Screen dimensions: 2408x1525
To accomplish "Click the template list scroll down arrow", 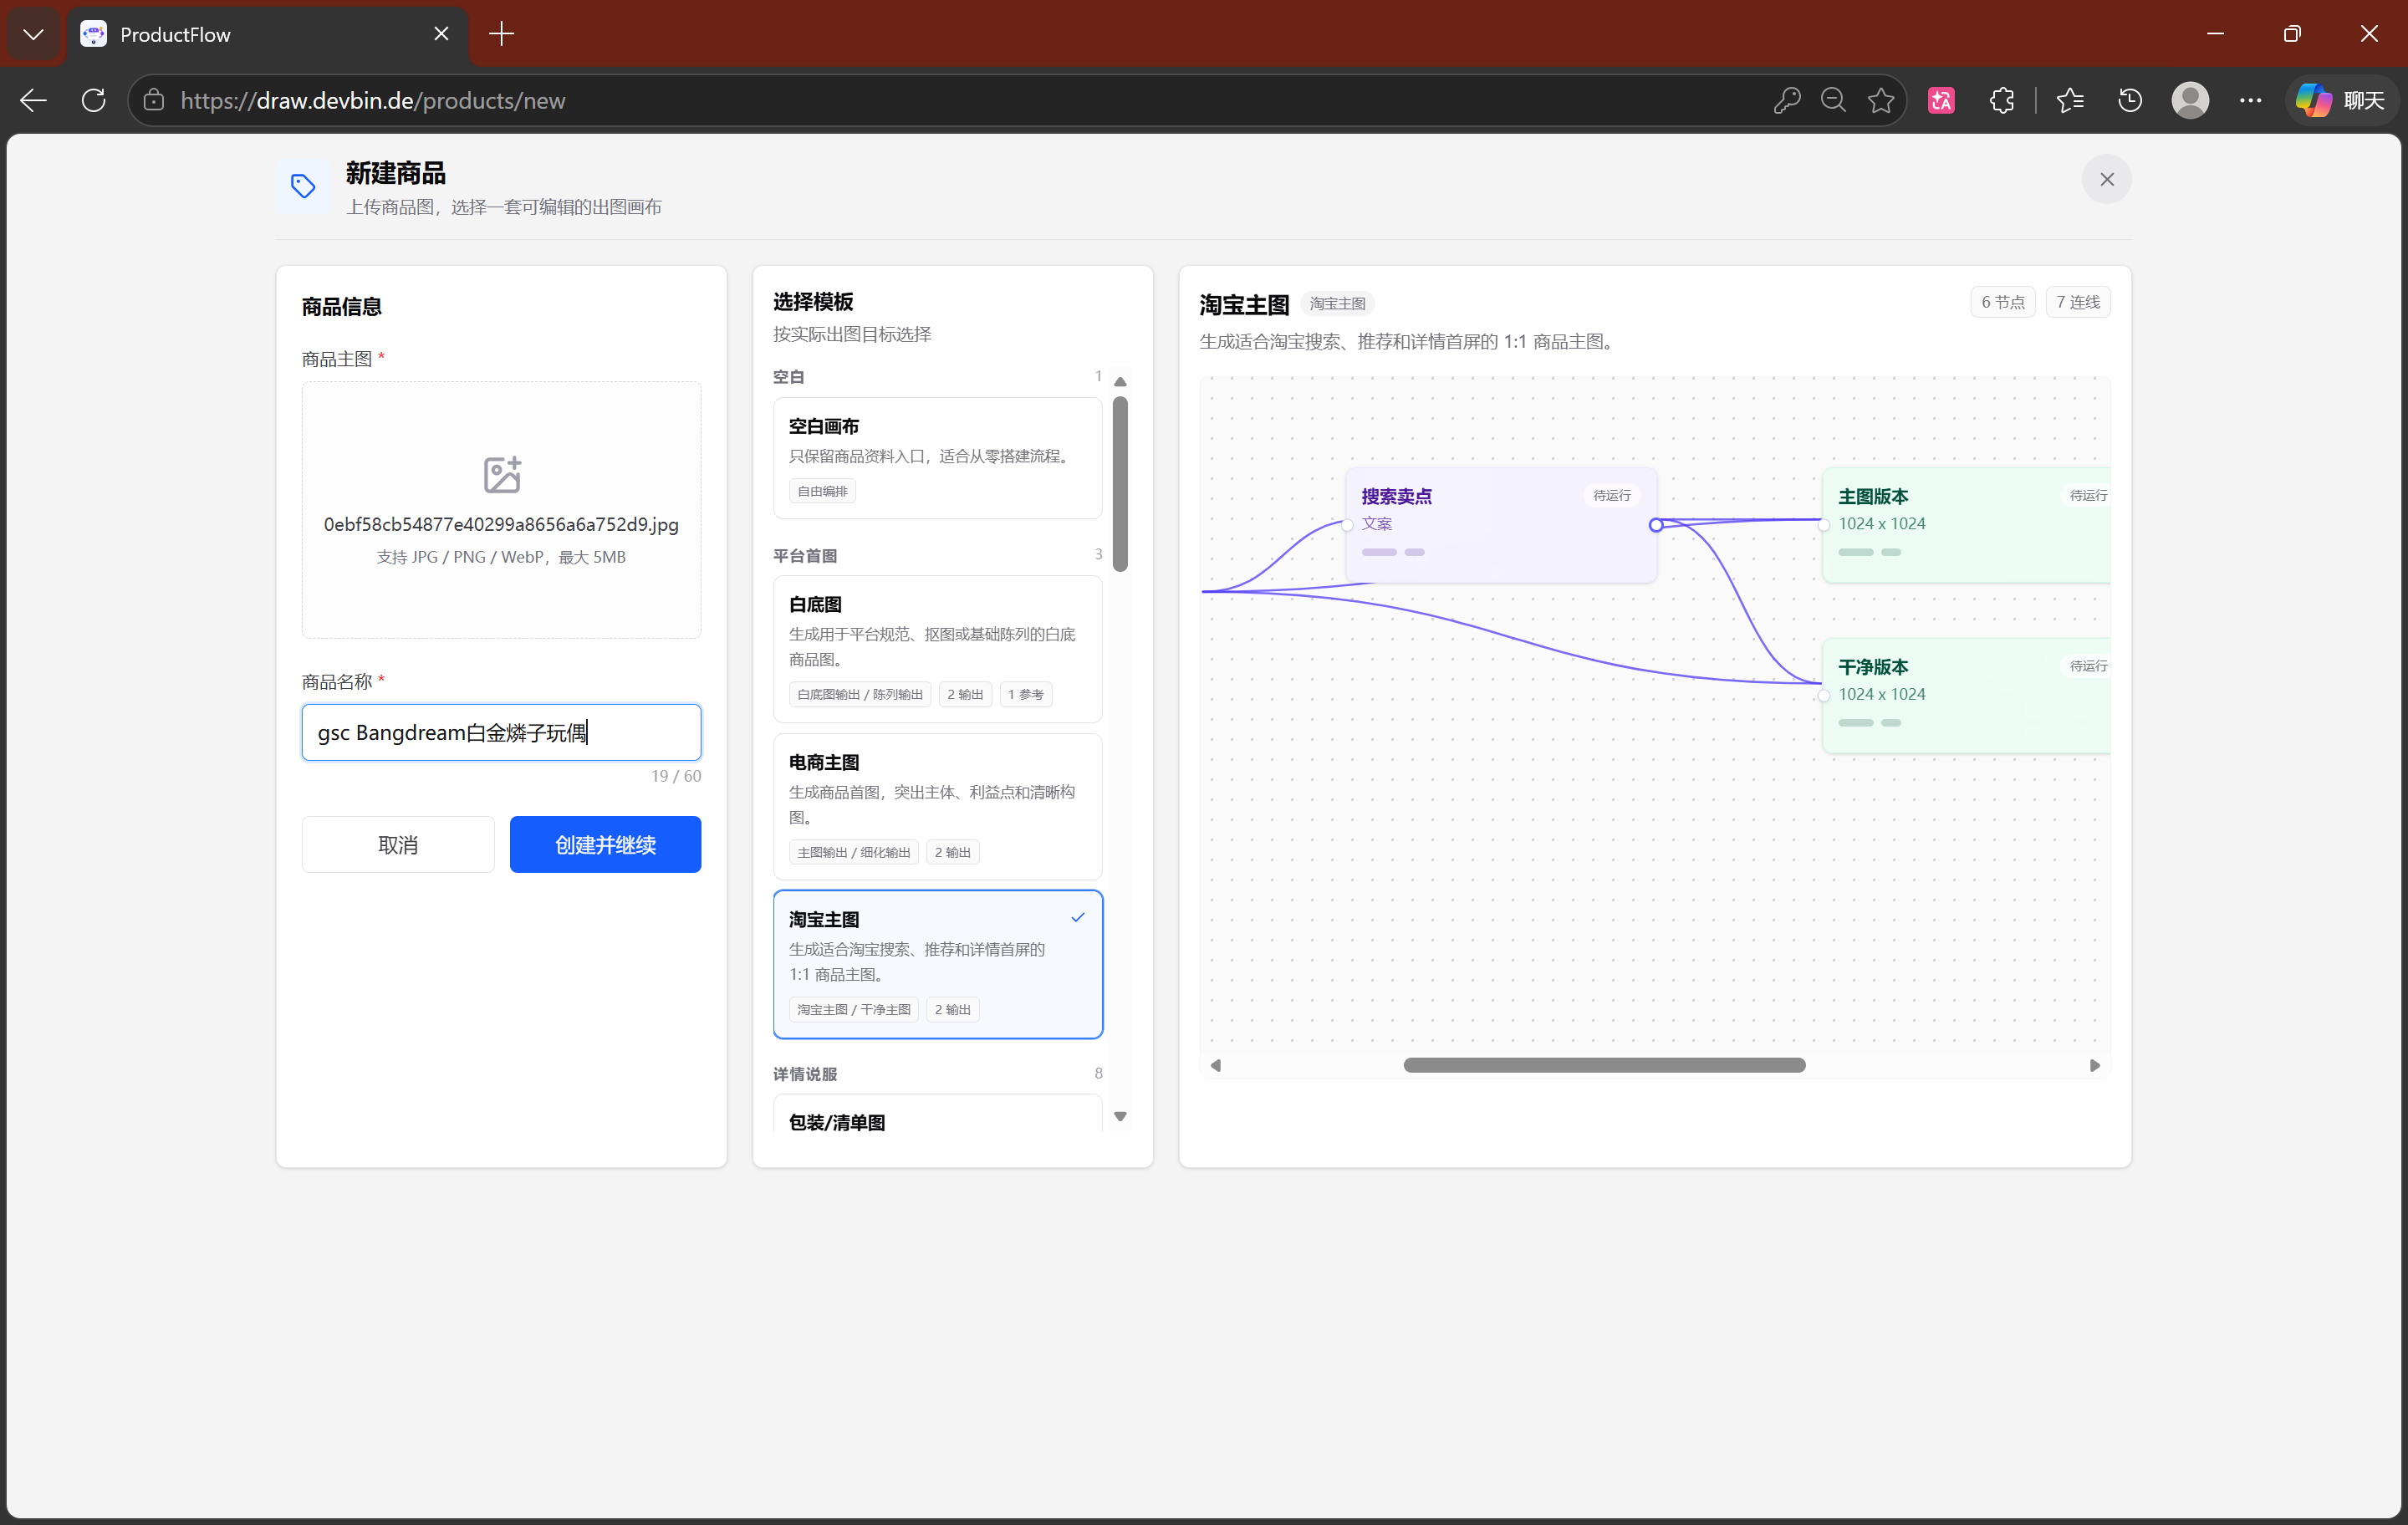I will 1120,1116.
